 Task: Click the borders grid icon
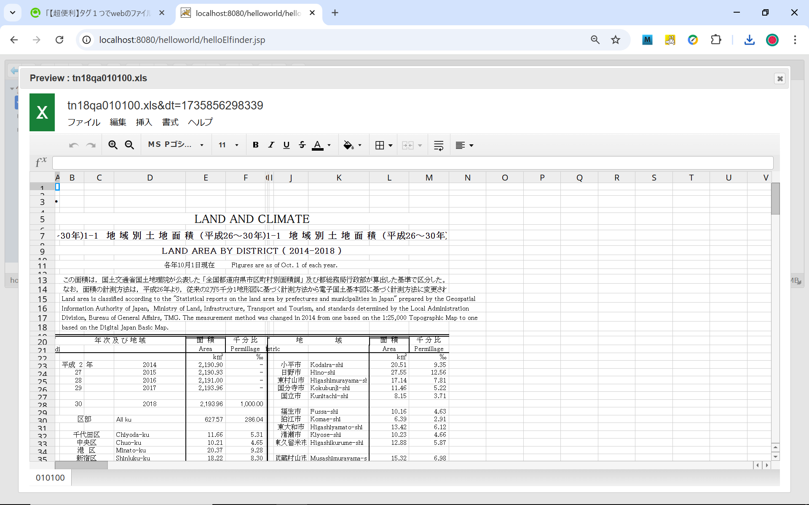[x=380, y=145]
